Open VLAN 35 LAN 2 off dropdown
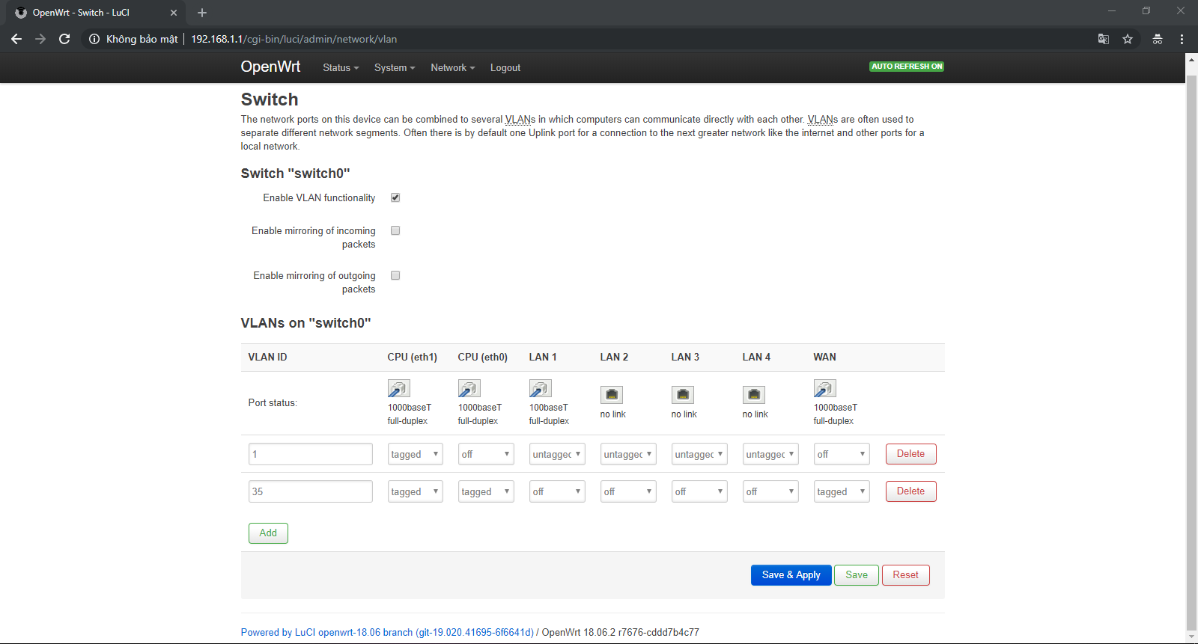Image resolution: width=1198 pixels, height=644 pixels. [x=628, y=491]
